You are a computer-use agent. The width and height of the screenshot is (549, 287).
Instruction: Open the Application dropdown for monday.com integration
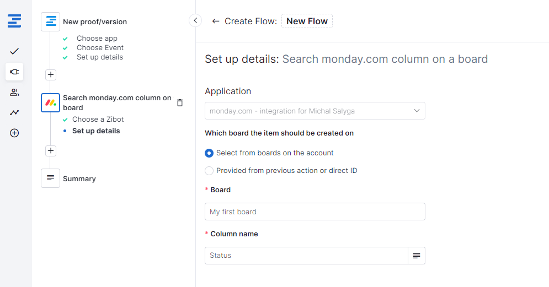315,111
